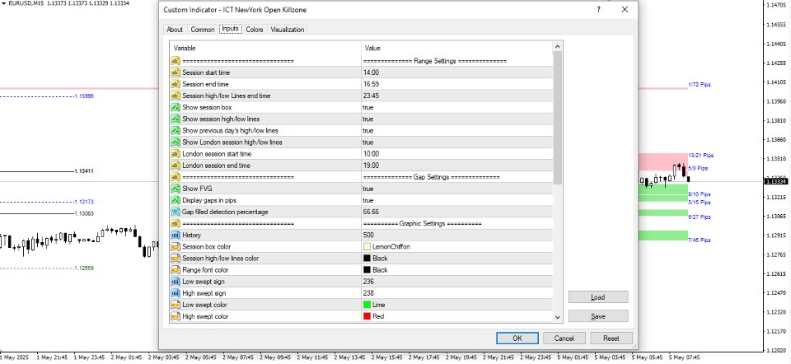The image size is (791, 364).
Task: Click the icon beside Session high/low lines color
Action: pyautogui.click(x=176, y=258)
